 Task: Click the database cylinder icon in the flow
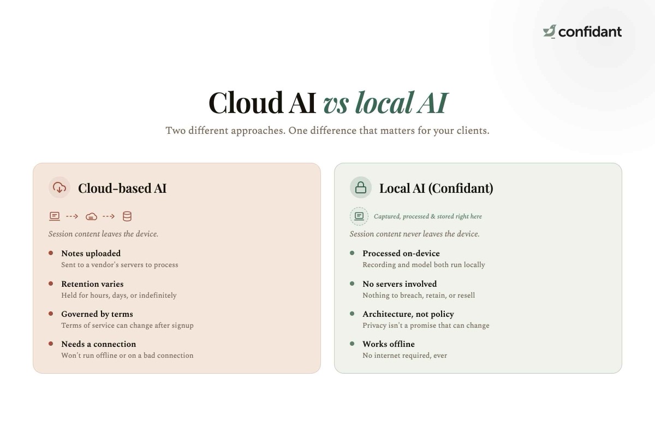(x=127, y=216)
